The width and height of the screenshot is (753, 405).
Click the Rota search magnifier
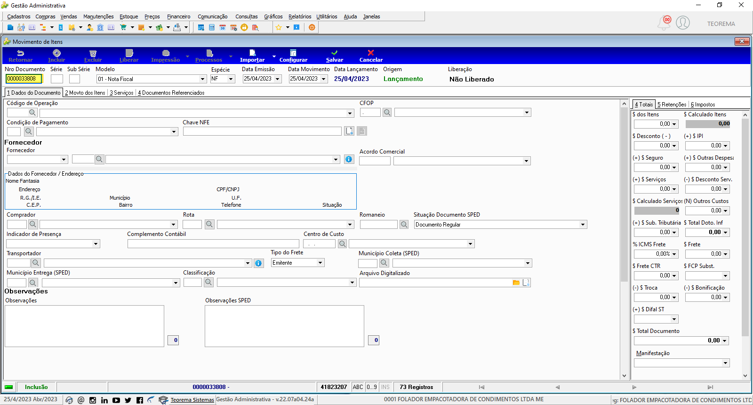(209, 225)
